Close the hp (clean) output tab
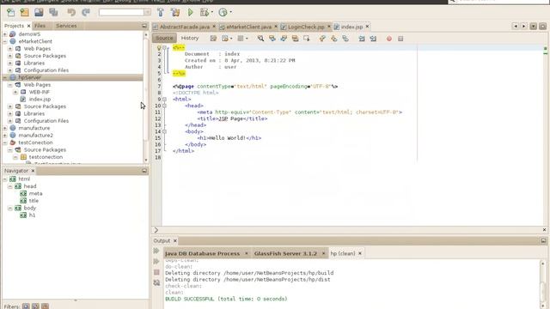The image size is (550, 309). [x=360, y=253]
